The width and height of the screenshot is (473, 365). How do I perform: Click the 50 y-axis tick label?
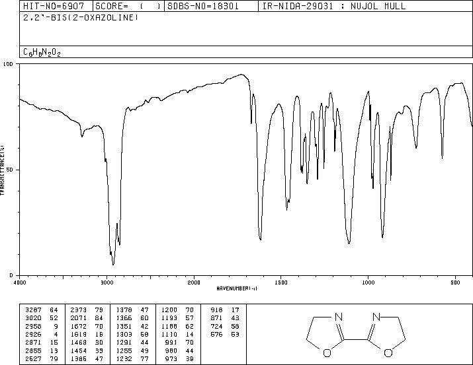tap(10, 170)
